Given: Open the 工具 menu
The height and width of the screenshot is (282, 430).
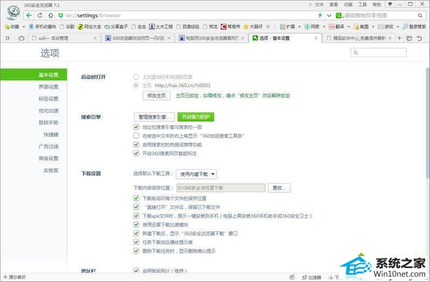Looking at the screenshot, I should [362, 4].
